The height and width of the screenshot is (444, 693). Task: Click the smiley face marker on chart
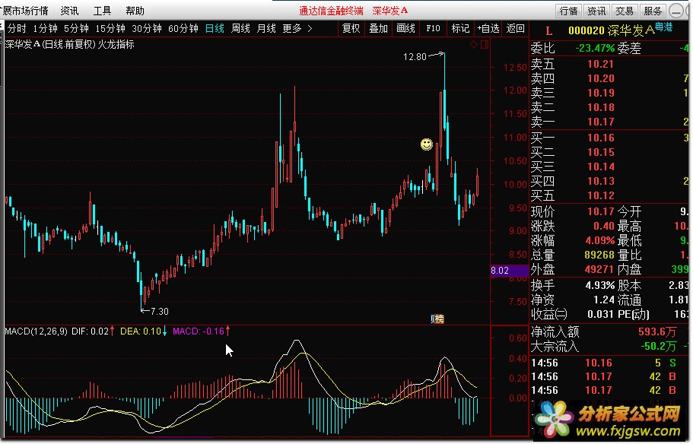click(427, 144)
